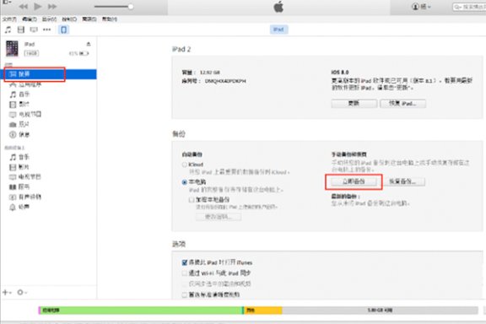Click the iPad tab at top center

click(x=278, y=30)
